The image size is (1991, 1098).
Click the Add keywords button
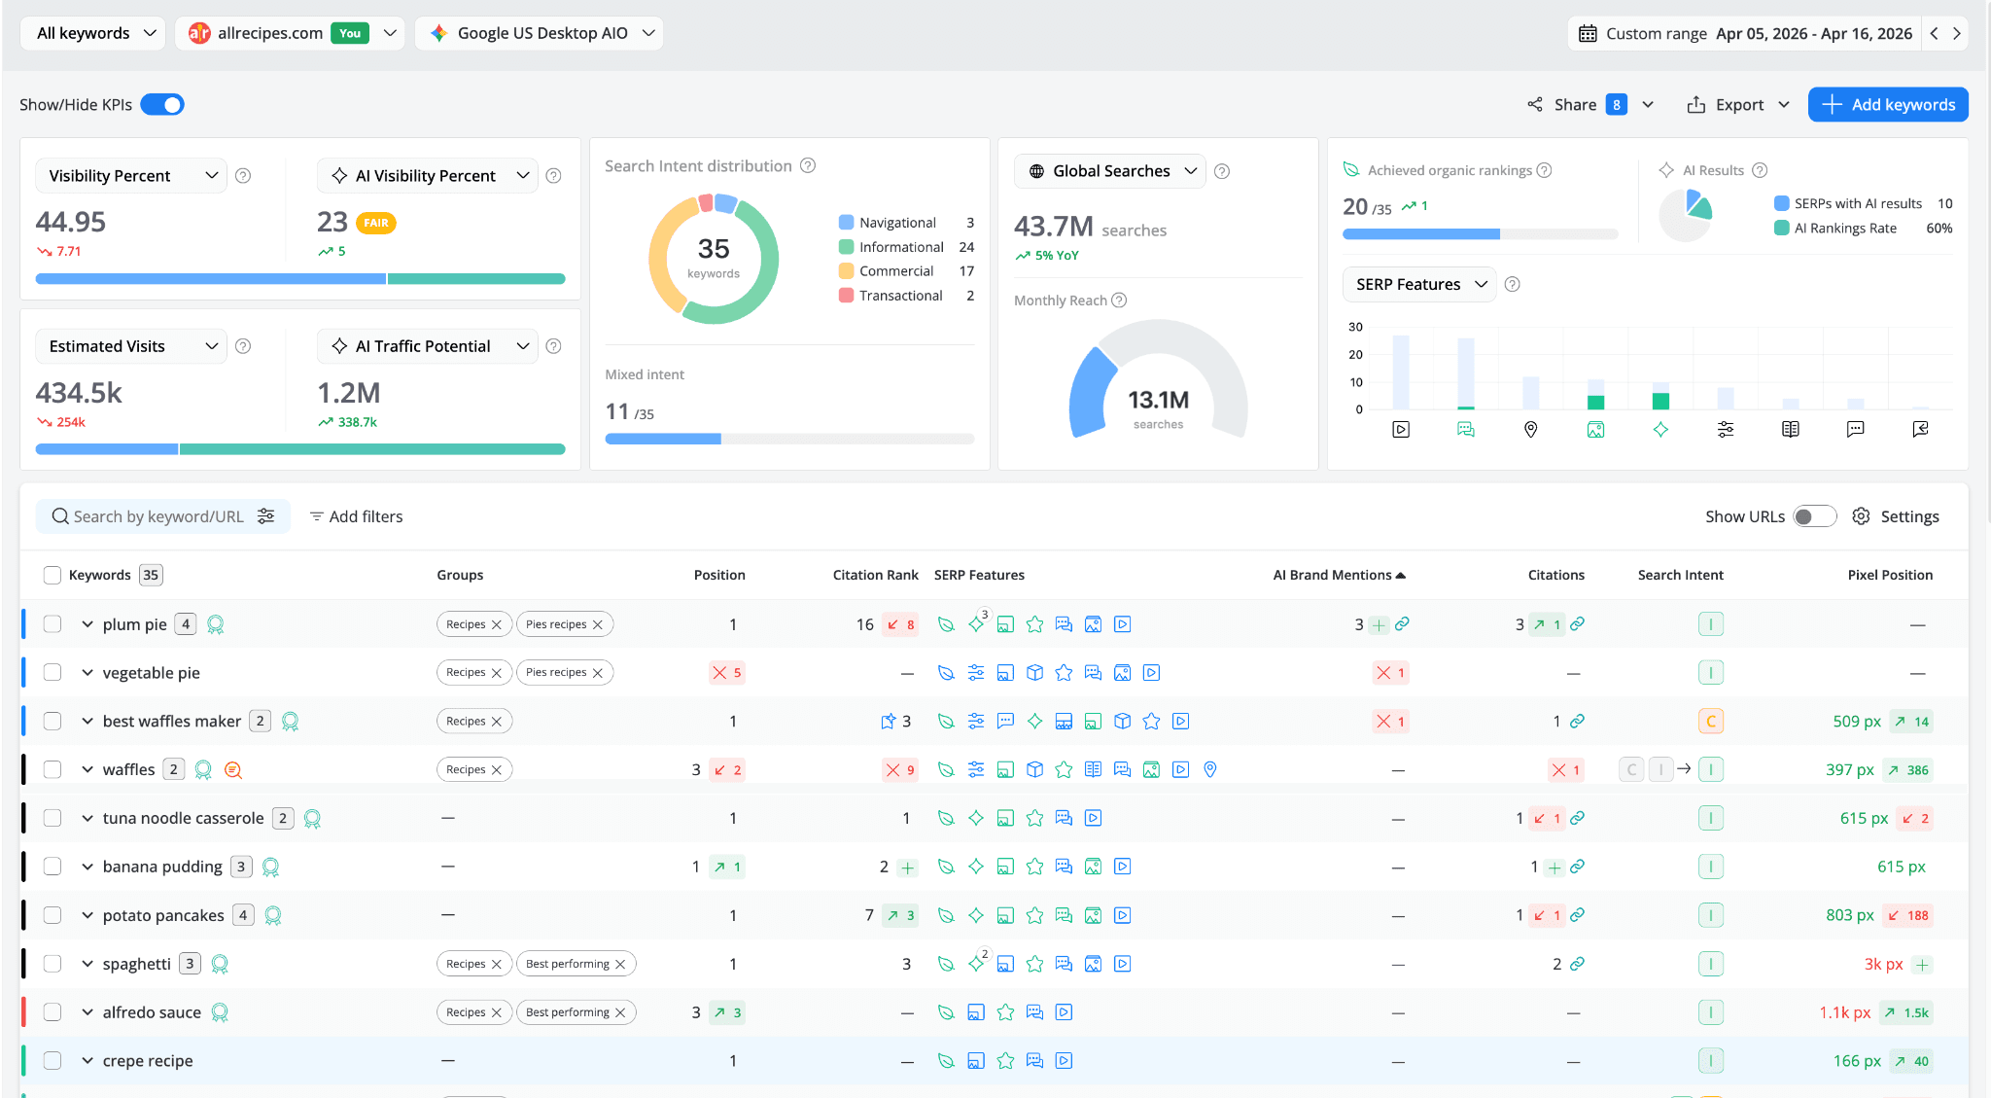(x=1887, y=104)
